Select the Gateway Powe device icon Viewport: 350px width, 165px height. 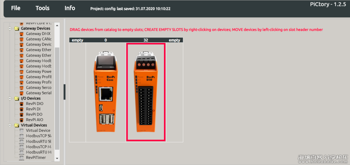coord(22,71)
